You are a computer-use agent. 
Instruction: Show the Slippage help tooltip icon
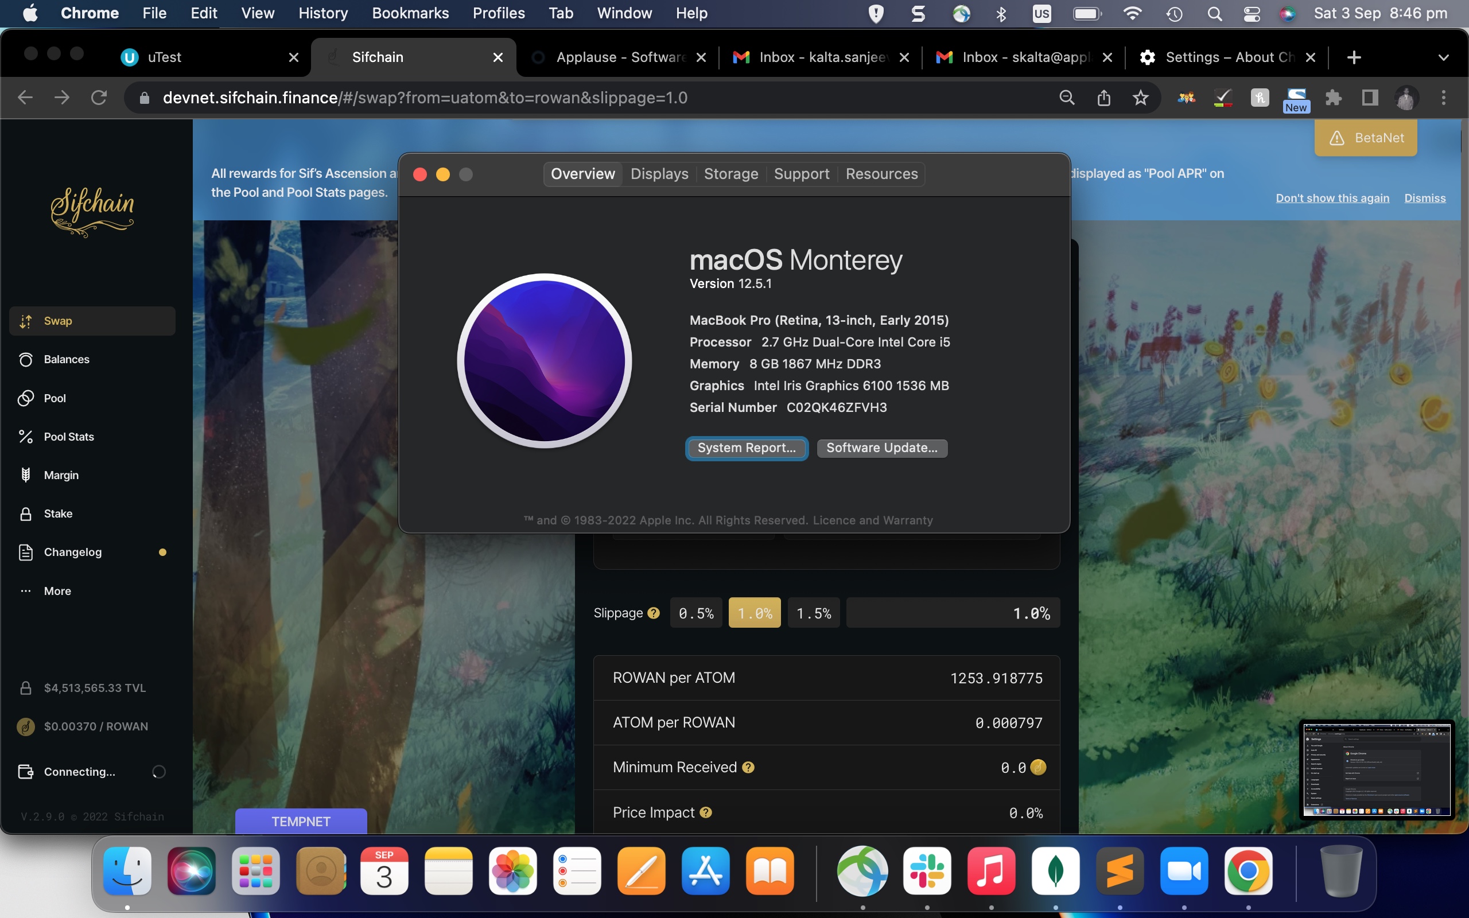click(653, 613)
